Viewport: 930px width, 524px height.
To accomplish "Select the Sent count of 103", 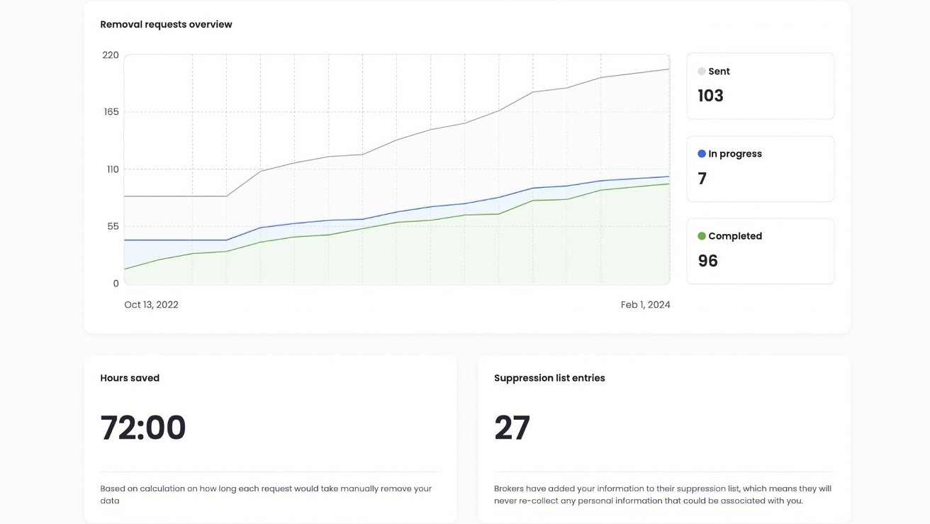I will (710, 96).
